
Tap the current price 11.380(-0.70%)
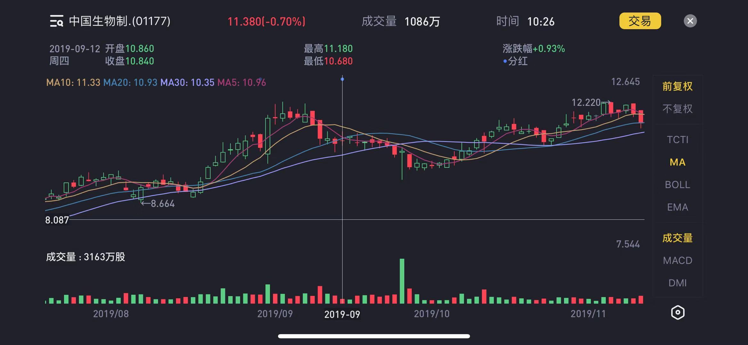[x=266, y=21]
